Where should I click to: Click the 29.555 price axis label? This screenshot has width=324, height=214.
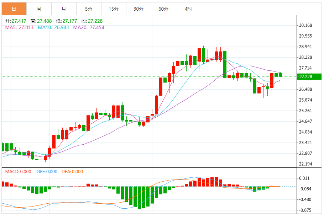pos(305,36)
